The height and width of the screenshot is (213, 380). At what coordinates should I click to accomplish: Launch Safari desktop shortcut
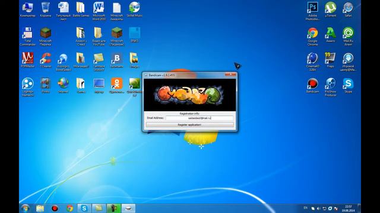(349, 9)
